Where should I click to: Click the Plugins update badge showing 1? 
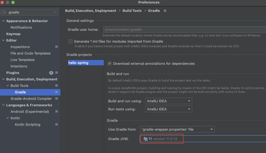pyautogui.click(x=51, y=73)
